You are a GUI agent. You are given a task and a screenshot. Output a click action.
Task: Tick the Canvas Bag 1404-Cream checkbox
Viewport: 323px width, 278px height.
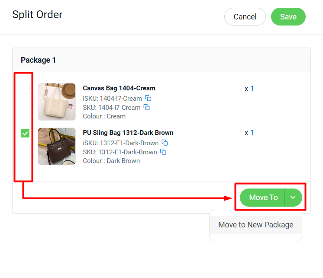tap(25, 89)
